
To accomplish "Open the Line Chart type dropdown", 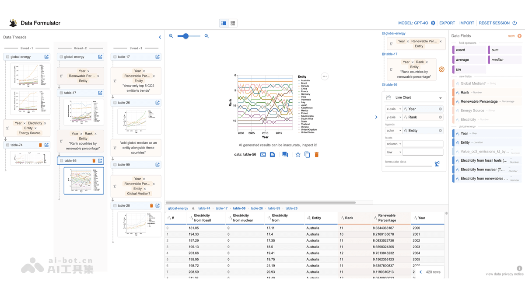I will pos(413,97).
